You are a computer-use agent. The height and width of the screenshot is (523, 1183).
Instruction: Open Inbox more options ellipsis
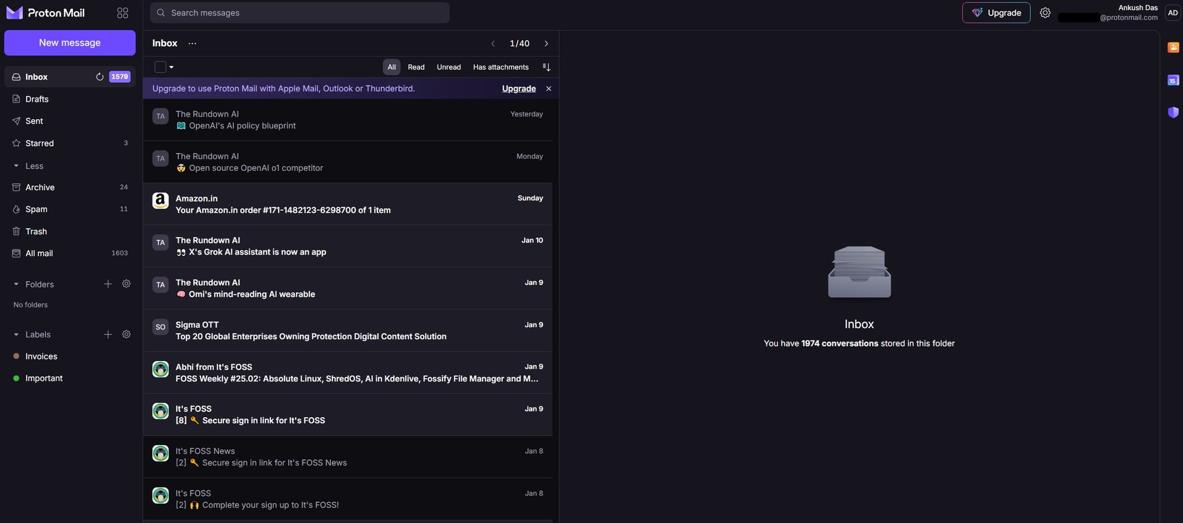(192, 44)
